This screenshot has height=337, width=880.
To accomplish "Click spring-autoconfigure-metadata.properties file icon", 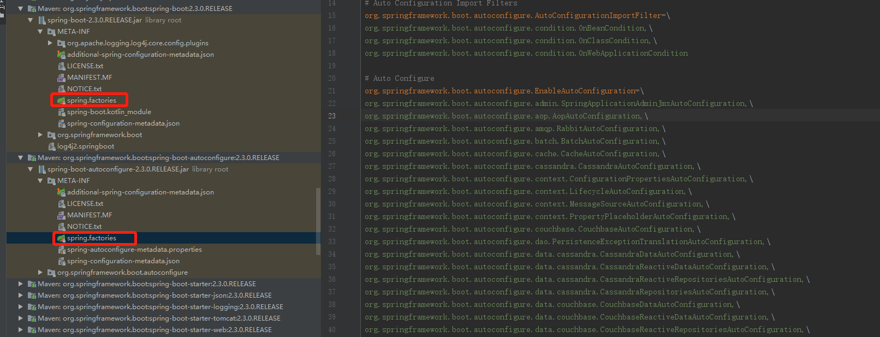I will (x=61, y=250).
